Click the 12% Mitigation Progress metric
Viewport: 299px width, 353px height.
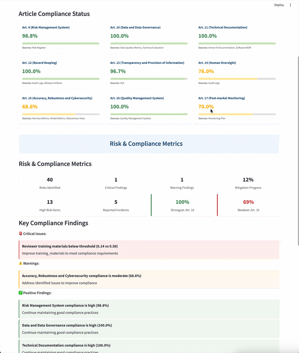248,183
